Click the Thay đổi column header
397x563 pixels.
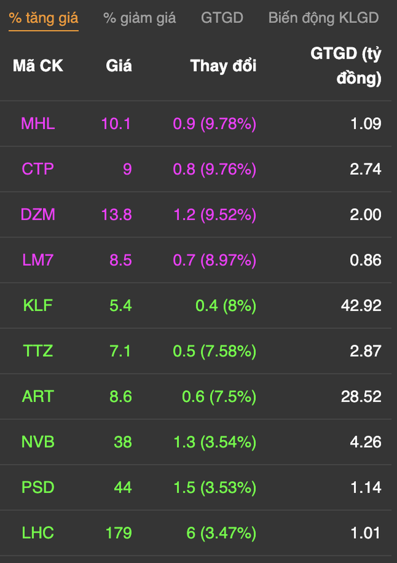(223, 66)
